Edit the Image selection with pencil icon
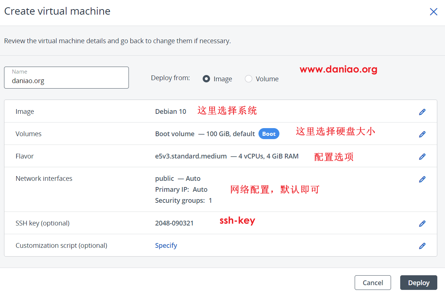 [422, 112]
